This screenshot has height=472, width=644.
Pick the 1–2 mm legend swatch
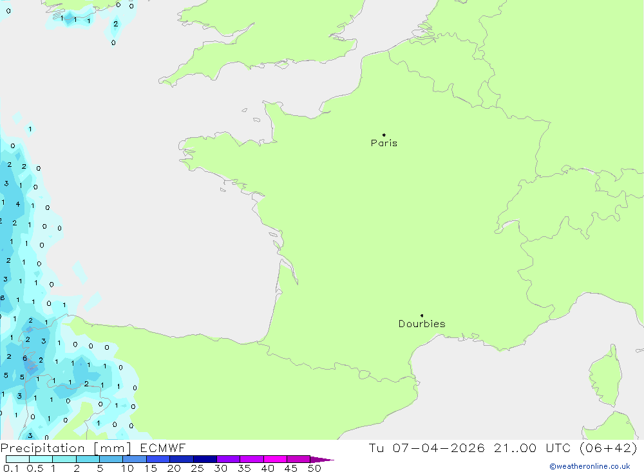(64, 459)
